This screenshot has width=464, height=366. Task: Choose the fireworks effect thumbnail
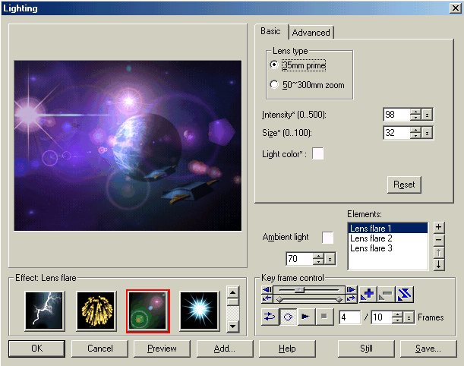point(96,311)
